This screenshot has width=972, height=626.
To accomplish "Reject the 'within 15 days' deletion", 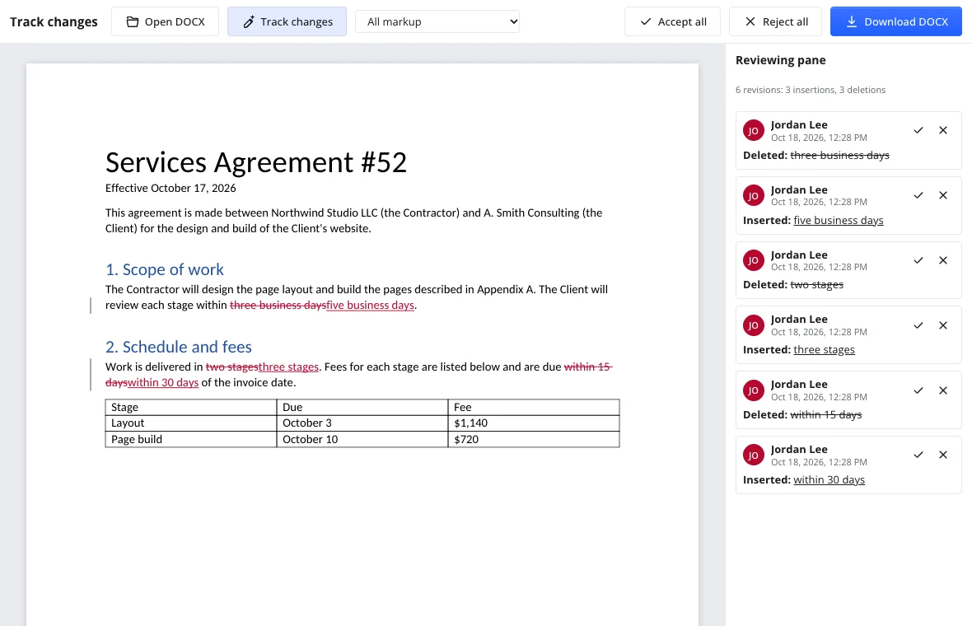I will click(x=943, y=390).
